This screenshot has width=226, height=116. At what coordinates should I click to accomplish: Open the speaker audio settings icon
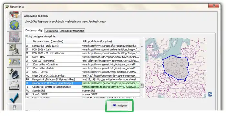(15, 73)
